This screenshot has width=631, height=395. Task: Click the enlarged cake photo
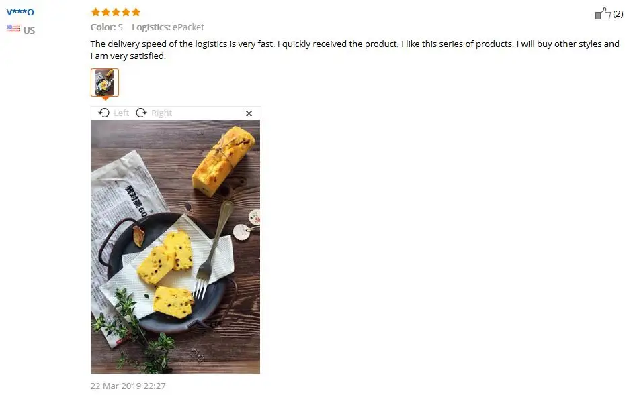pyautogui.click(x=175, y=247)
